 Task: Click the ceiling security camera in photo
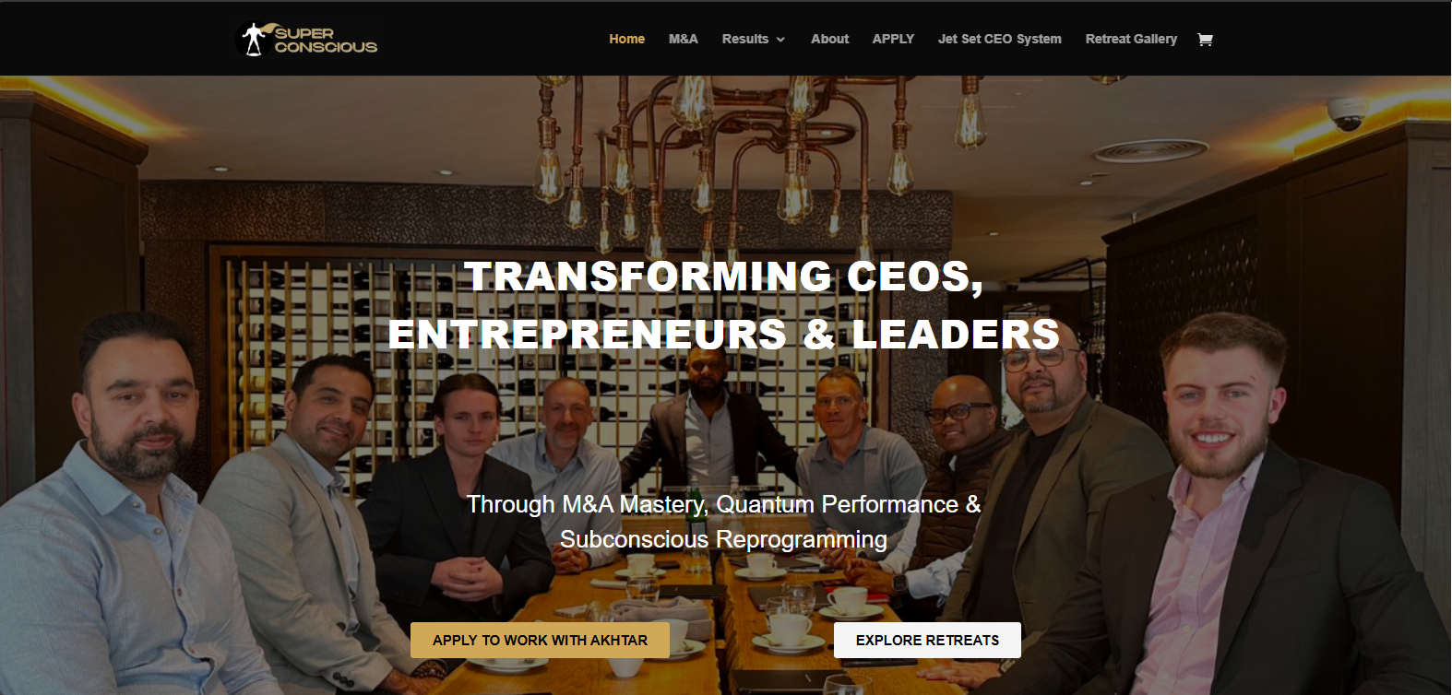pyautogui.click(x=1347, y=113)
